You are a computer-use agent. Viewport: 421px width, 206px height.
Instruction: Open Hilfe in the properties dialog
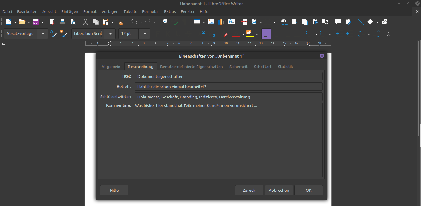click(114, 190)
